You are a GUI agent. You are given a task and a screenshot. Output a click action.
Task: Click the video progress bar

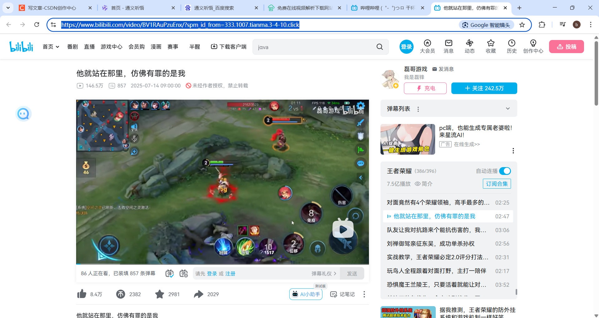click(x=222, y=264)
